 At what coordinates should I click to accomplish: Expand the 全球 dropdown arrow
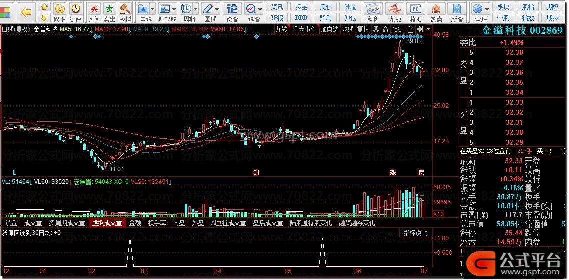[x=487, y=8]
